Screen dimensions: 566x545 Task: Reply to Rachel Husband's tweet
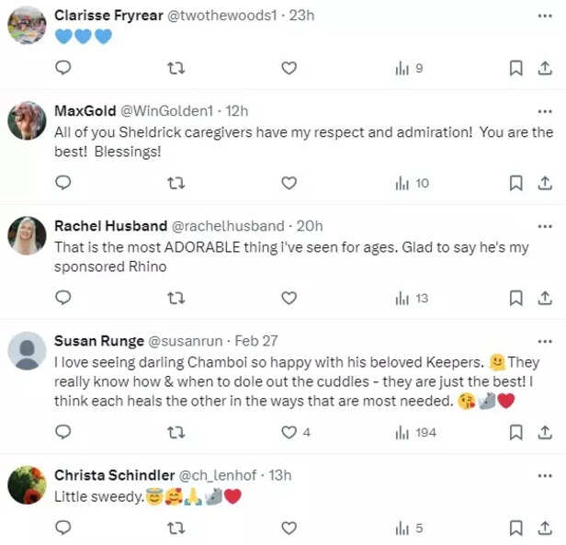tap(63, 298)
